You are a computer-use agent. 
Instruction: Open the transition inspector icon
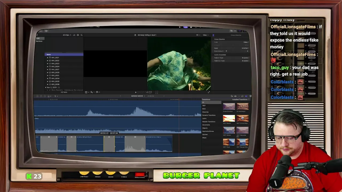point(213,35)
